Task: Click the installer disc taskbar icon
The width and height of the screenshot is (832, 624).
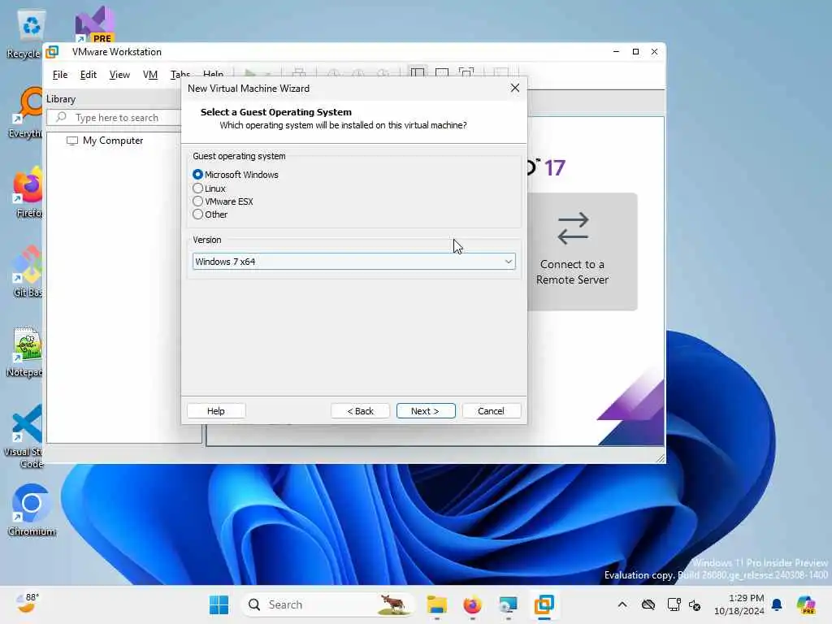Action: [508, 604]
